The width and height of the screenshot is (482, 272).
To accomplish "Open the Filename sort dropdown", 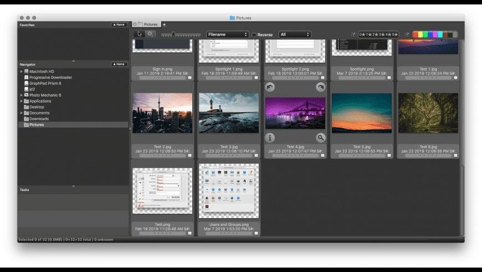I will [x=227, y=34].
